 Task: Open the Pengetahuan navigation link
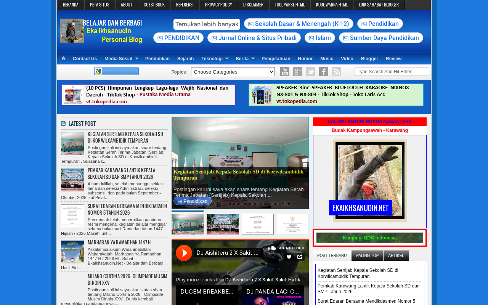[276, 59]
